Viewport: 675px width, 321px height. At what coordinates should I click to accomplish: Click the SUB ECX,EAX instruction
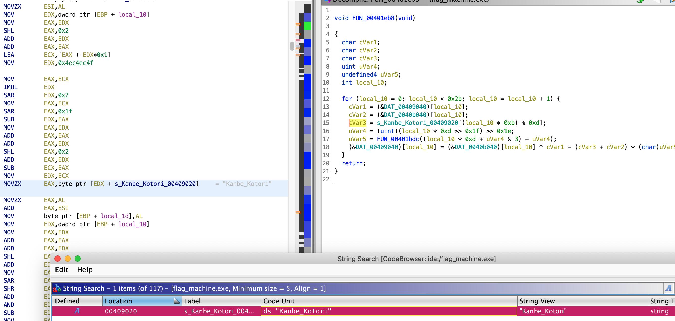tap(36, 168)
